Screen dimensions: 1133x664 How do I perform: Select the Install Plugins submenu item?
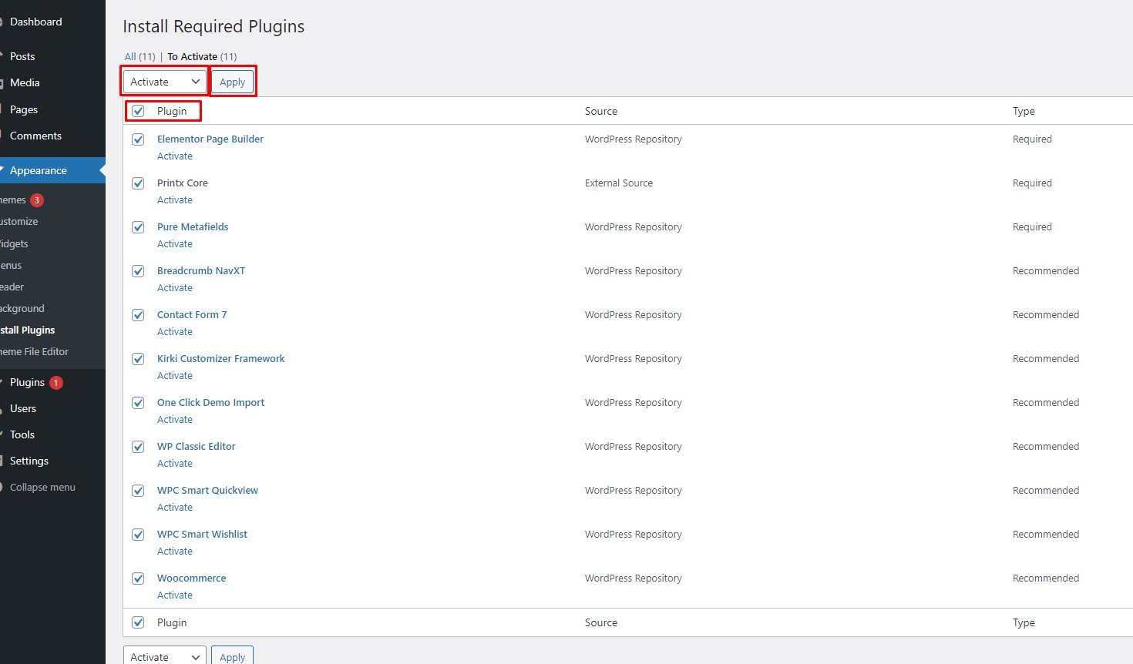[x=28, y=330]
